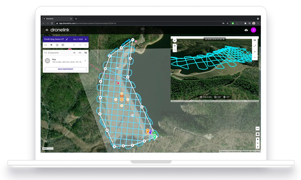
Task: Click the dronelink logo
Action: click(60, 30)
